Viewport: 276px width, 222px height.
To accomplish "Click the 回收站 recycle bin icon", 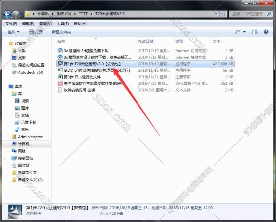I will pos(14,165).
